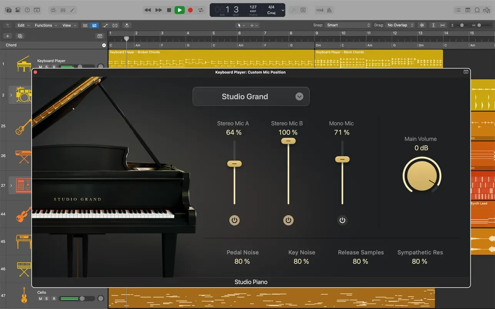This screenshot has height=309, width=495.
Task: Enable the Mono Mic power button
Action: pos(342,220)
